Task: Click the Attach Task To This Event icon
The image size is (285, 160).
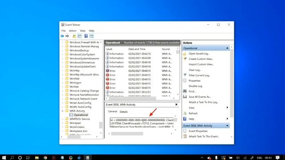Action: coord(185,136)
